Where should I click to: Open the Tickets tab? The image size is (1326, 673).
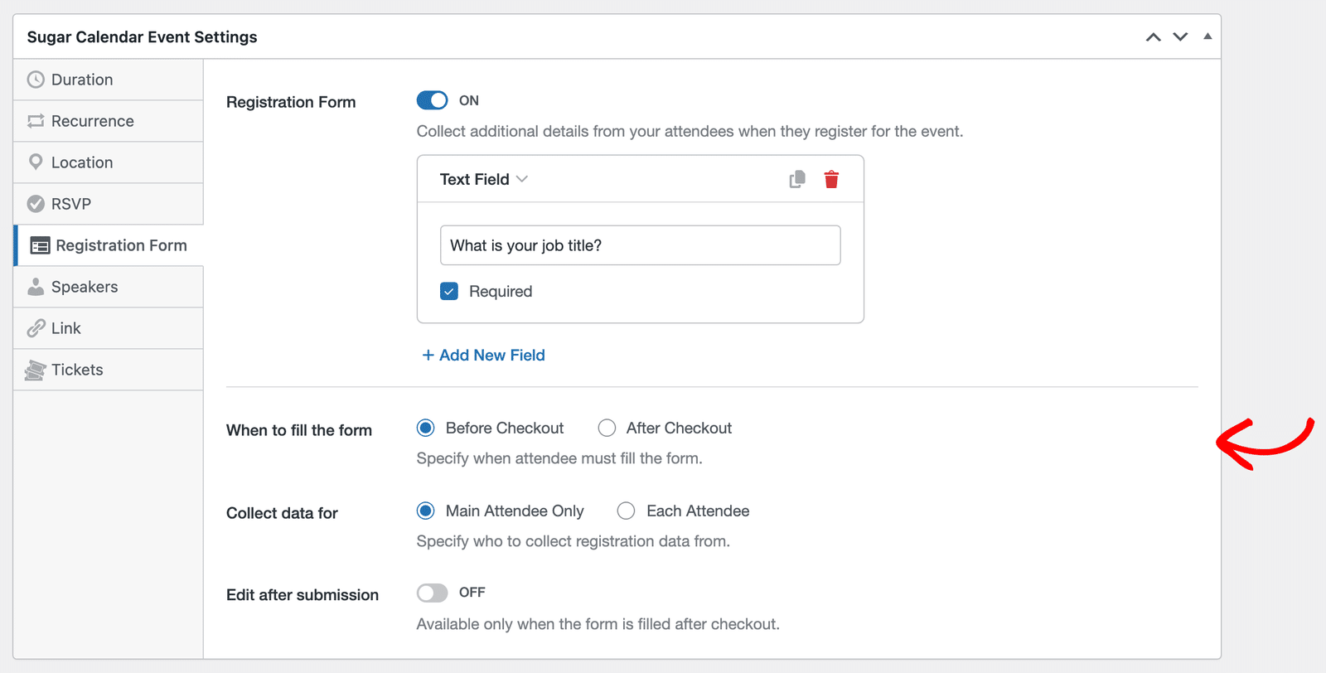pos(109,370)
